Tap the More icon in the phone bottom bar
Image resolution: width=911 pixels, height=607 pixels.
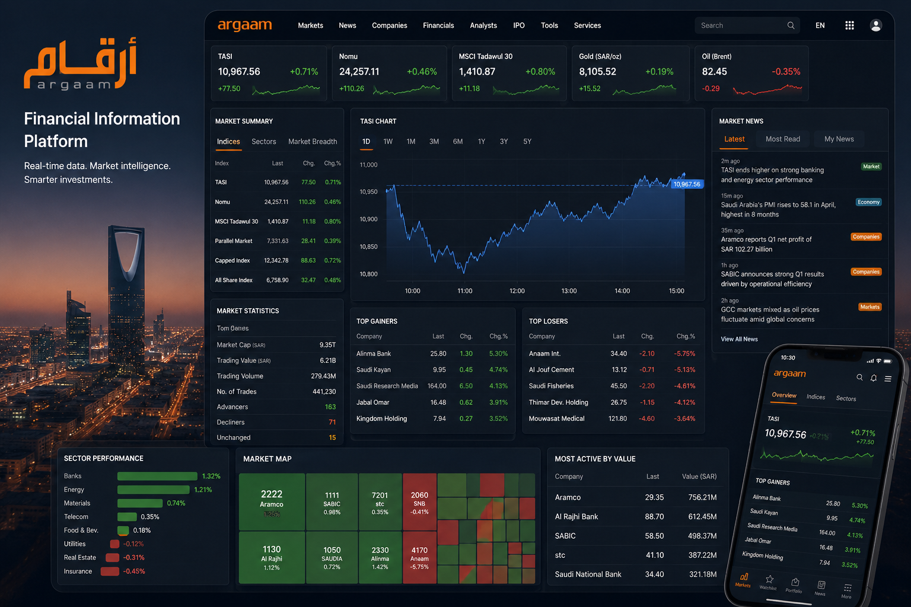click(847, 591)
